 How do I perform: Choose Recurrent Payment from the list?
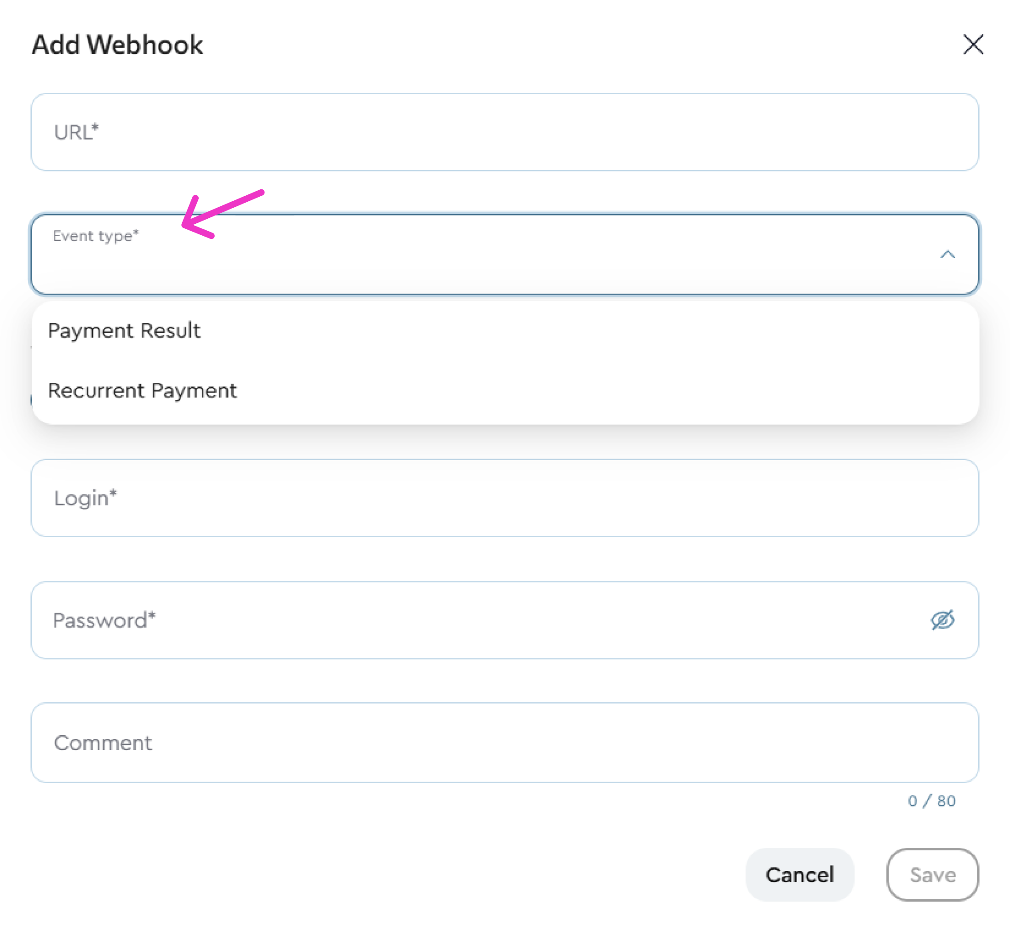coord(142,391)
